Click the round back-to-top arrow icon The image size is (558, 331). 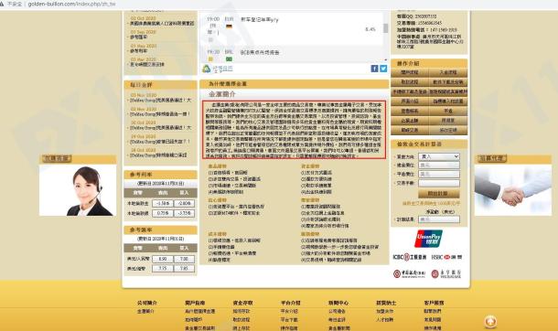click(490, 322)
